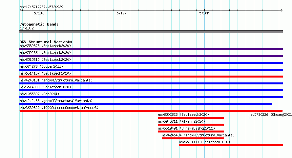
Task: Click the shorter blue bar for nsv4242483
Action: [145, 104]
